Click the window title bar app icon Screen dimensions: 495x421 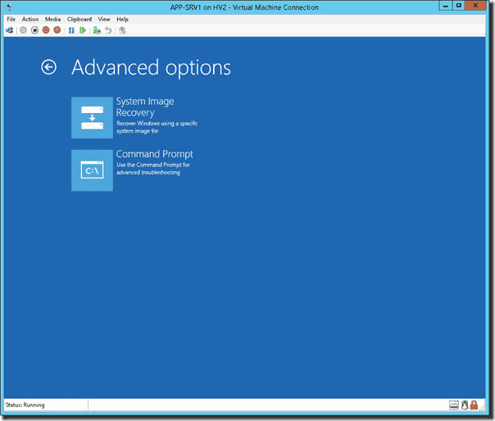(x=9, y=7)
